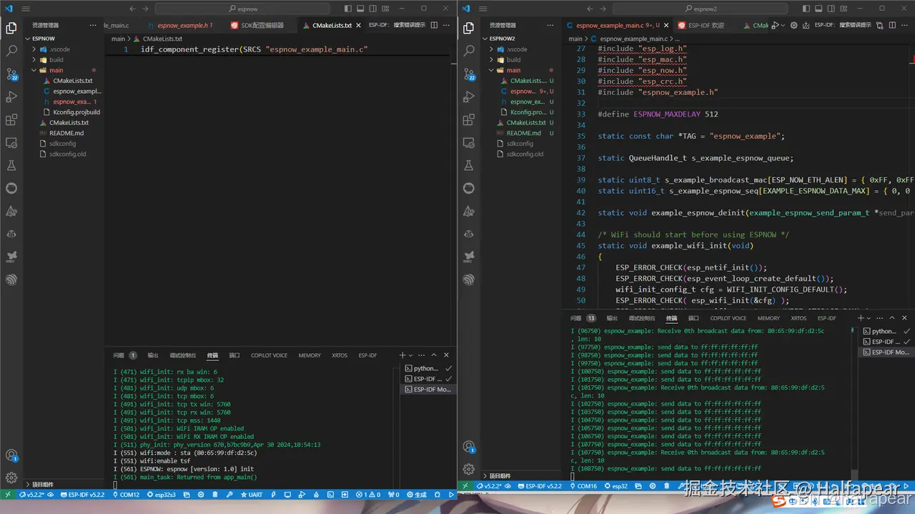Open Manage gear in right window activity bar
915x514 pixels.
point(469,470)
